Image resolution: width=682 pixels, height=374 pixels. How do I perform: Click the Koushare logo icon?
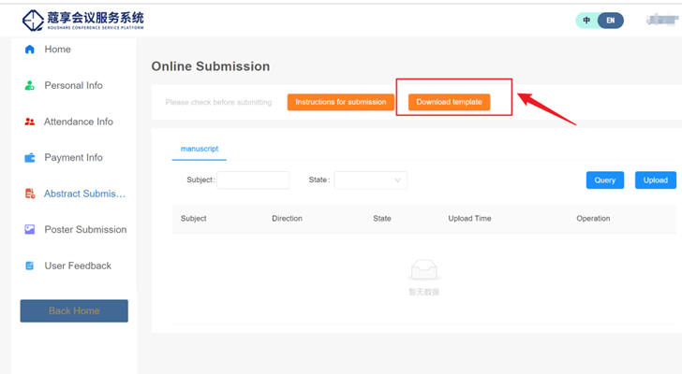tap(33, 19)
